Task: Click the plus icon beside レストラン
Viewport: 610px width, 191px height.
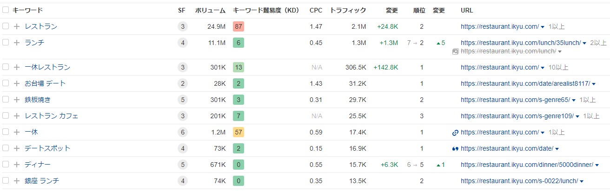Action: [17, 26]
